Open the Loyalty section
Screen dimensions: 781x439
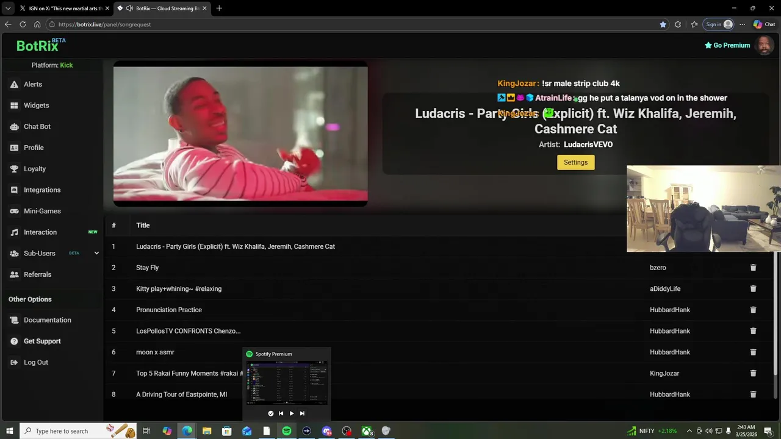pyautogui.click(x=35, y=169)
